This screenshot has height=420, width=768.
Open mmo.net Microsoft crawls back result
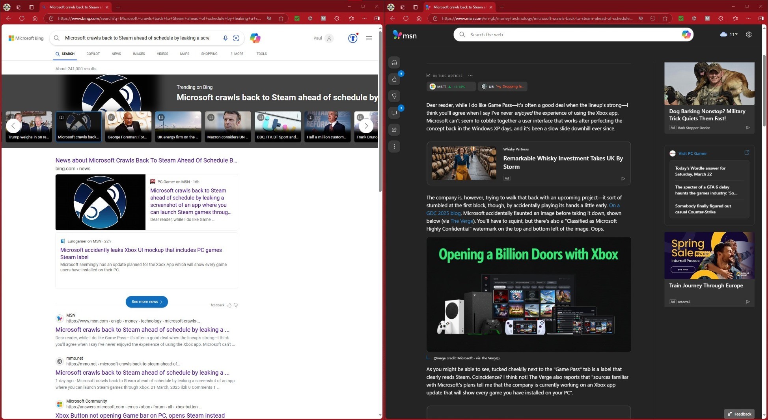[x=142, y=372]
